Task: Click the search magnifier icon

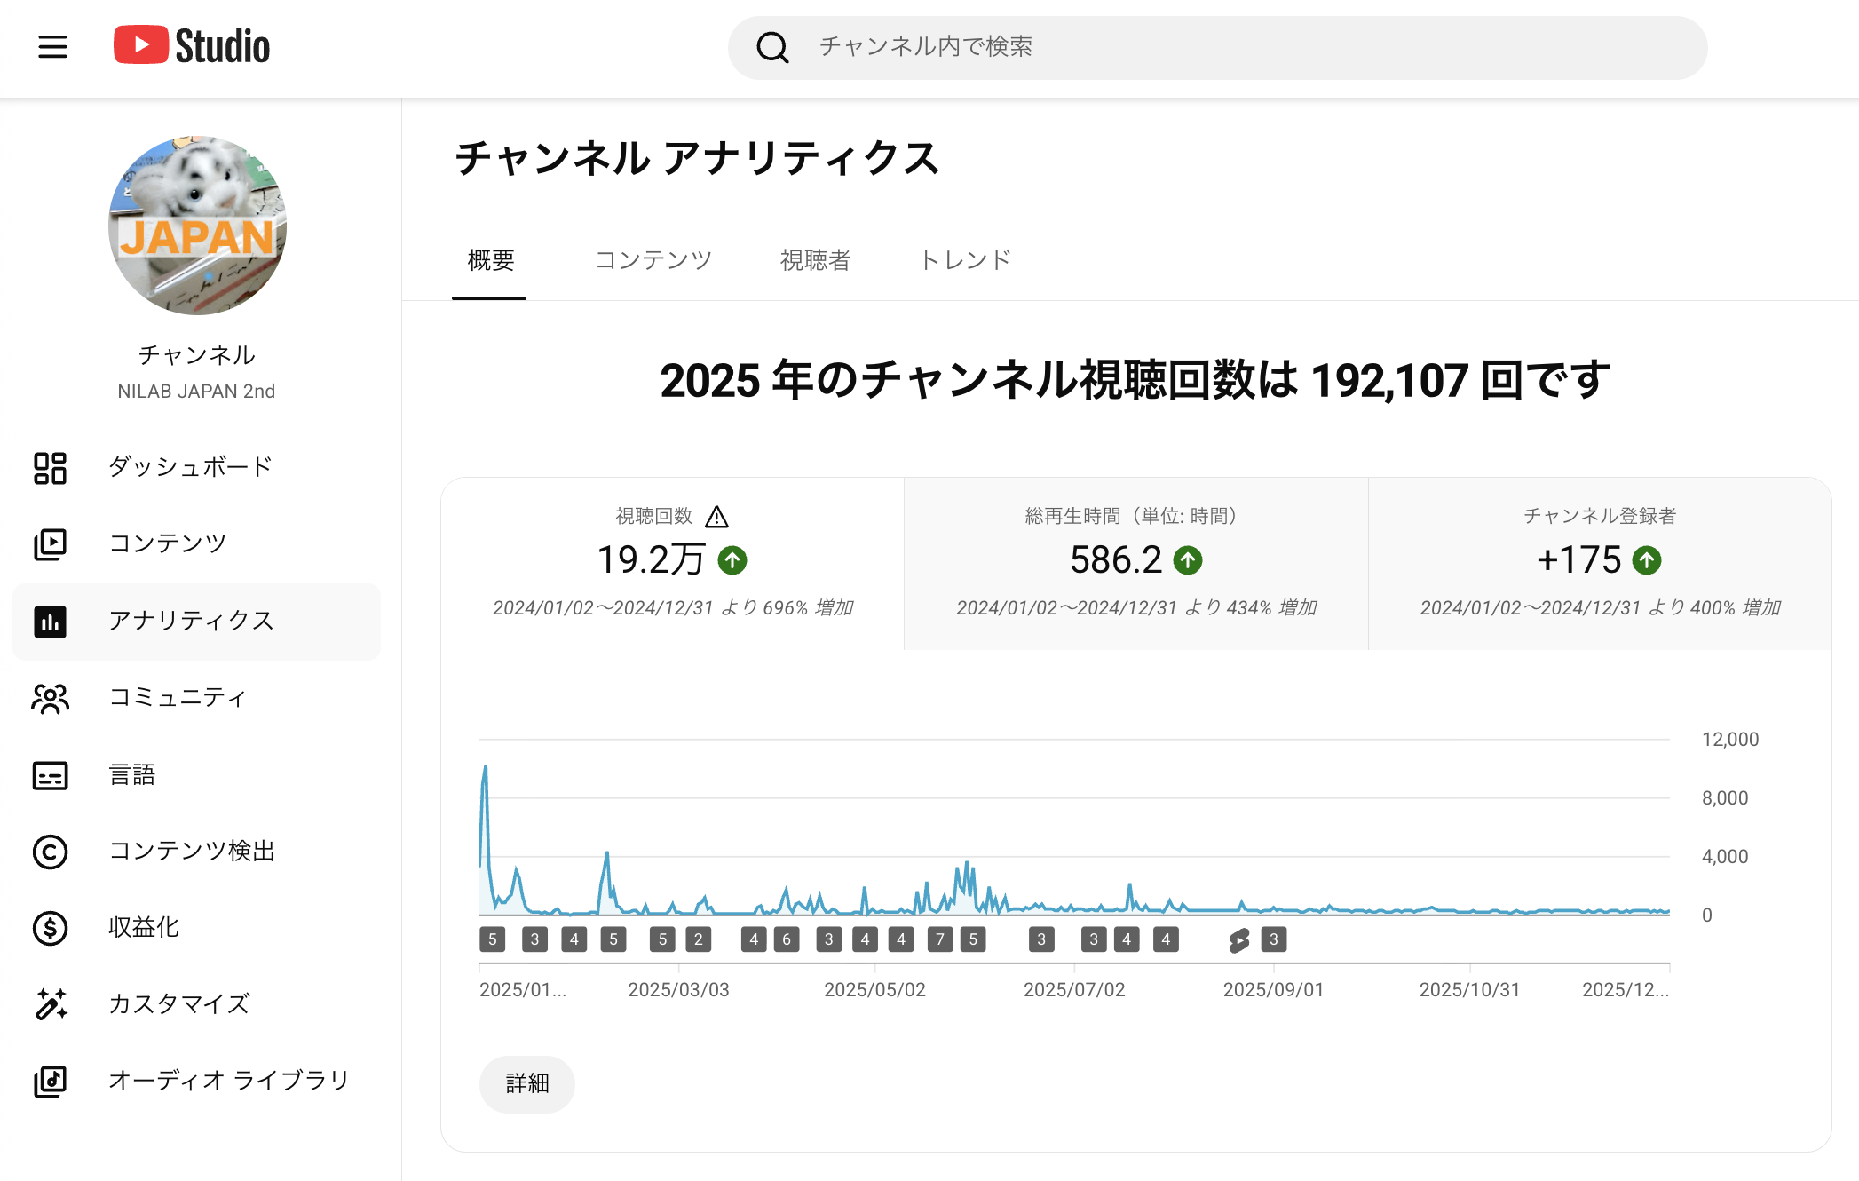Action: click(x=772, y=47)
